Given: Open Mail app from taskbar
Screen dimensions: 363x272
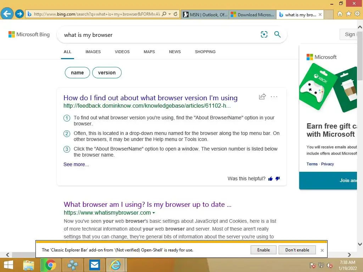Looking at the screenshot, I should 94,265.
